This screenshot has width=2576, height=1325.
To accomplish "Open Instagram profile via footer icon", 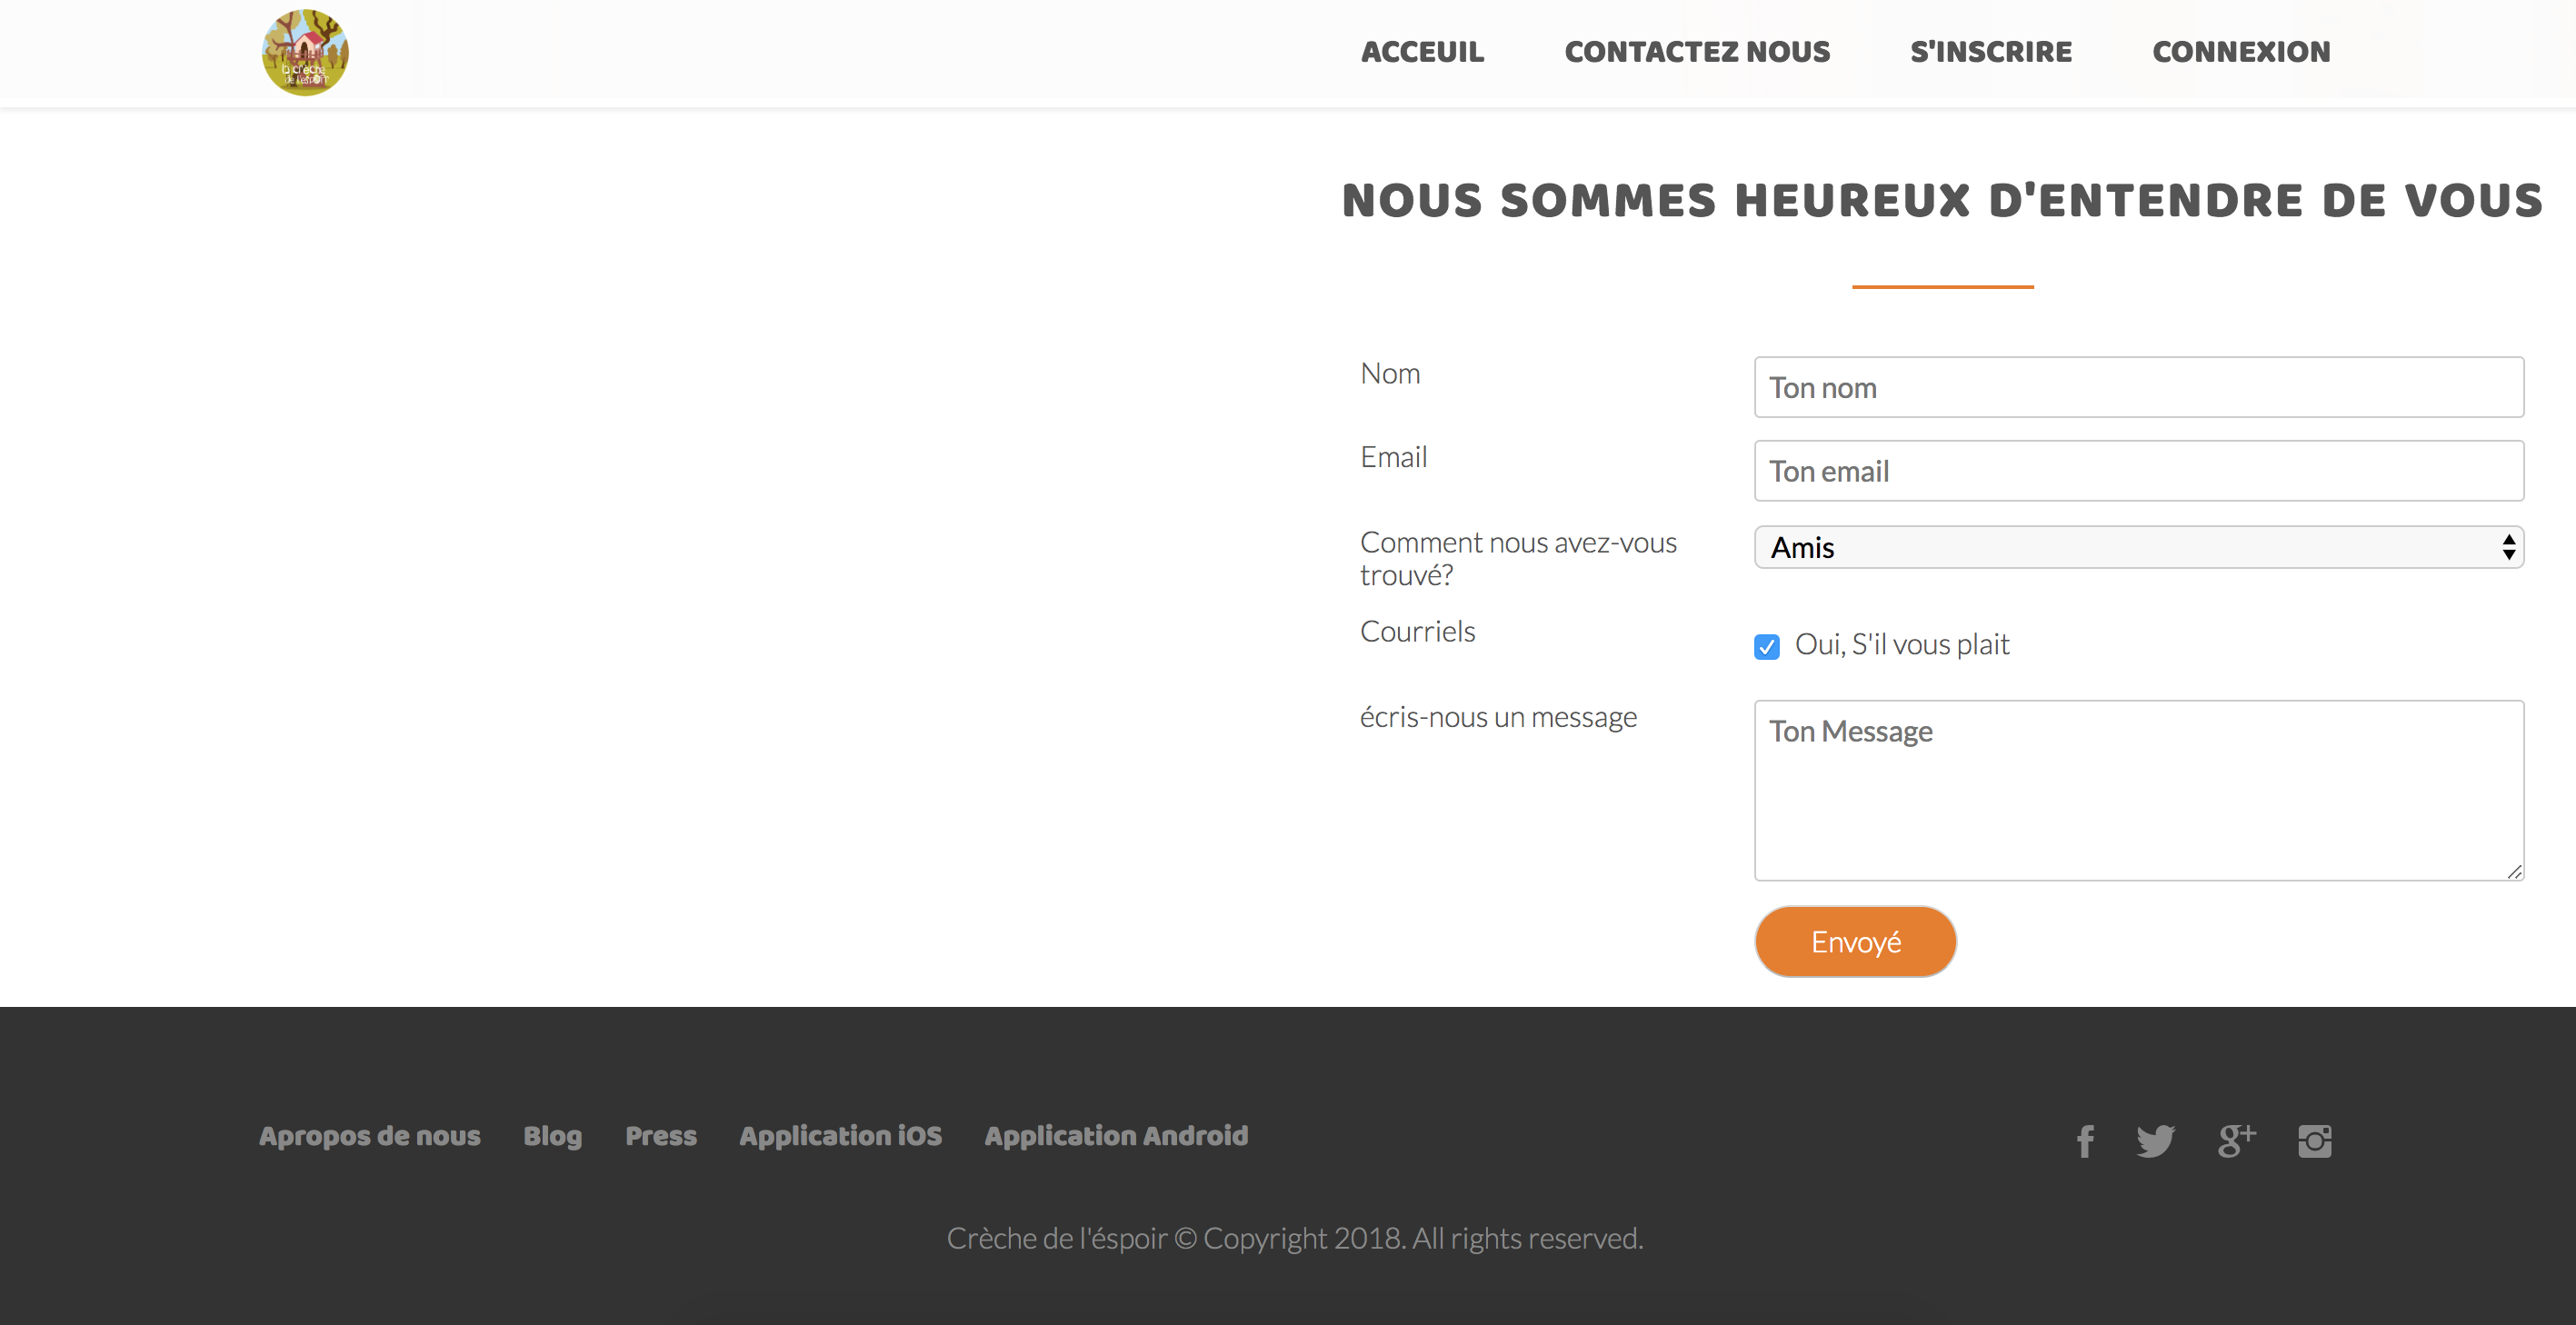I will pyautogui.click(x=2315, y=1140).
